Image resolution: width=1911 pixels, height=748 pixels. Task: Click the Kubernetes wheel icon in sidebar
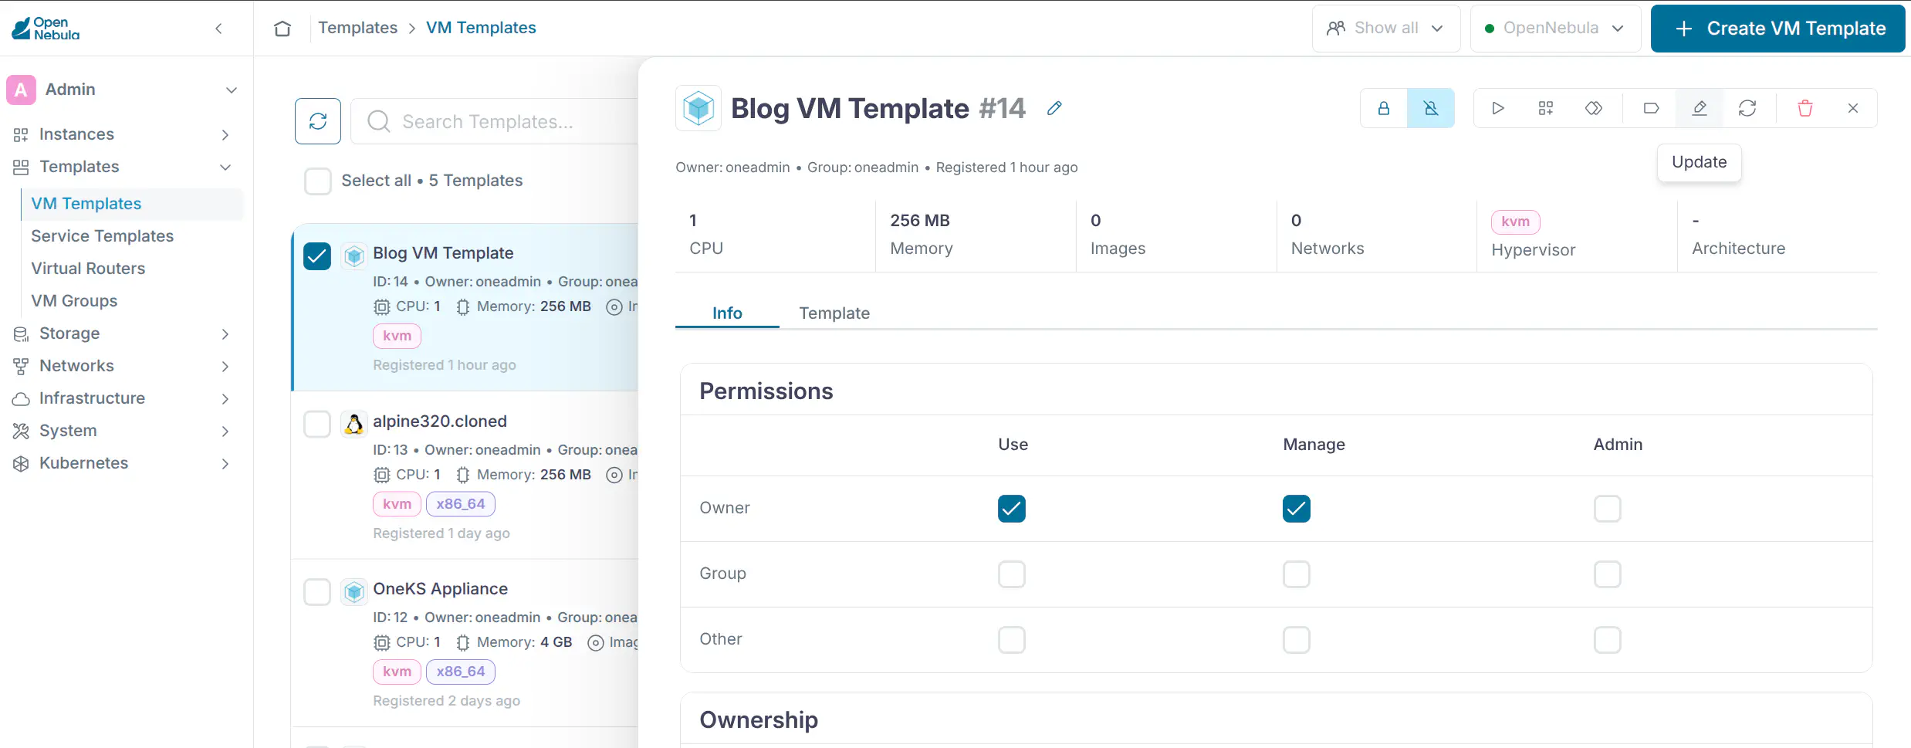coord(21,463)
